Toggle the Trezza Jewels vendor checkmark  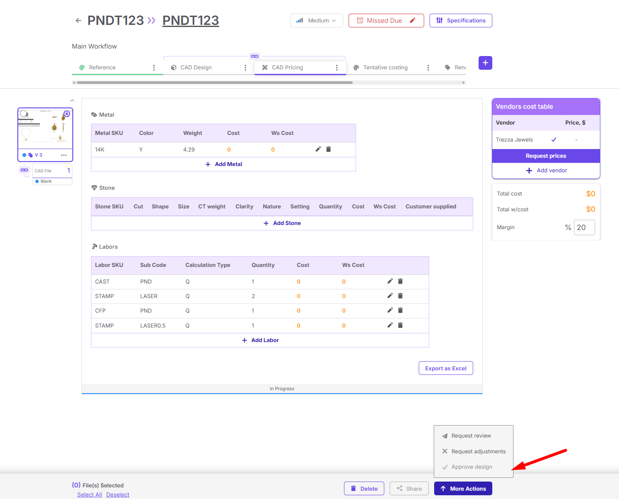click(x=554, y=139)
